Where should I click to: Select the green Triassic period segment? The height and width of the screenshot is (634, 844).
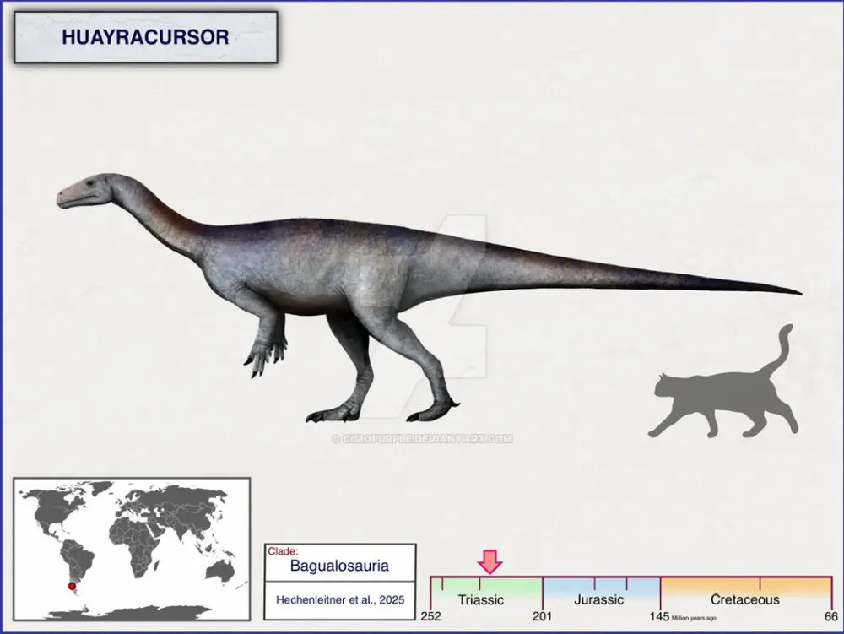486,588
